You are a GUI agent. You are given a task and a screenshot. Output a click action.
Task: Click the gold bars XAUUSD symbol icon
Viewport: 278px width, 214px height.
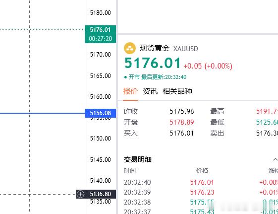(x=130, y=48)
